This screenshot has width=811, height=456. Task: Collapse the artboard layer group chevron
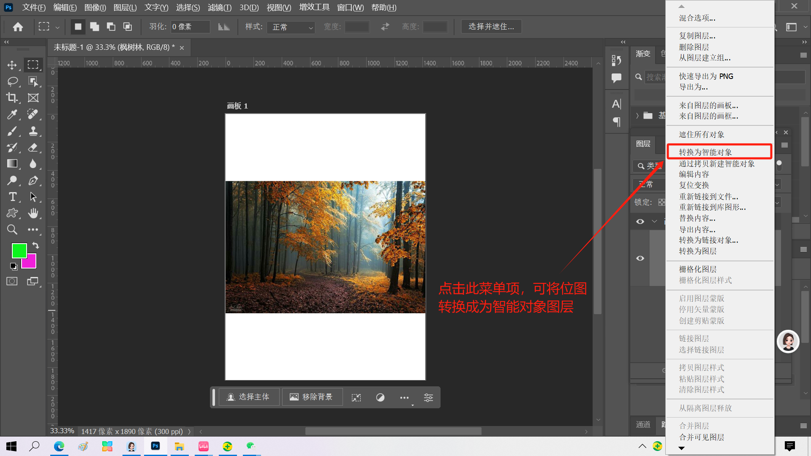(x=654, y=221)
